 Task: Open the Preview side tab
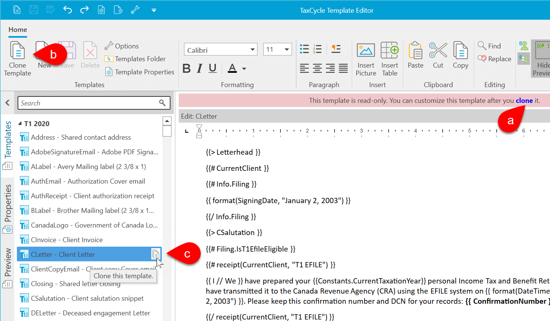8,268
